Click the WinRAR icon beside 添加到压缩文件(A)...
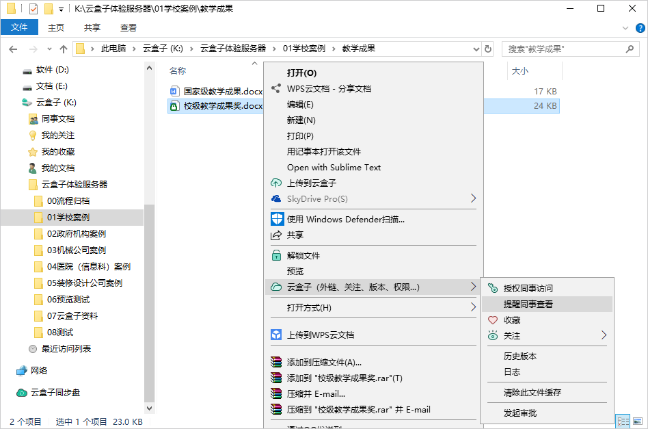 (276, 362)
